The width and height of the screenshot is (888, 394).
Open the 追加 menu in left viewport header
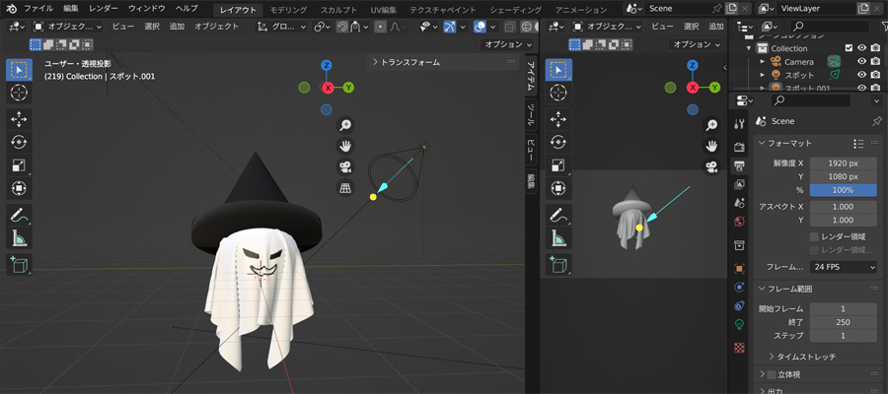click(177, 27)
